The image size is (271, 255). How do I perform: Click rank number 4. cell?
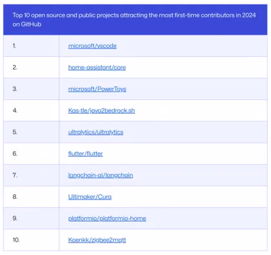31,110
